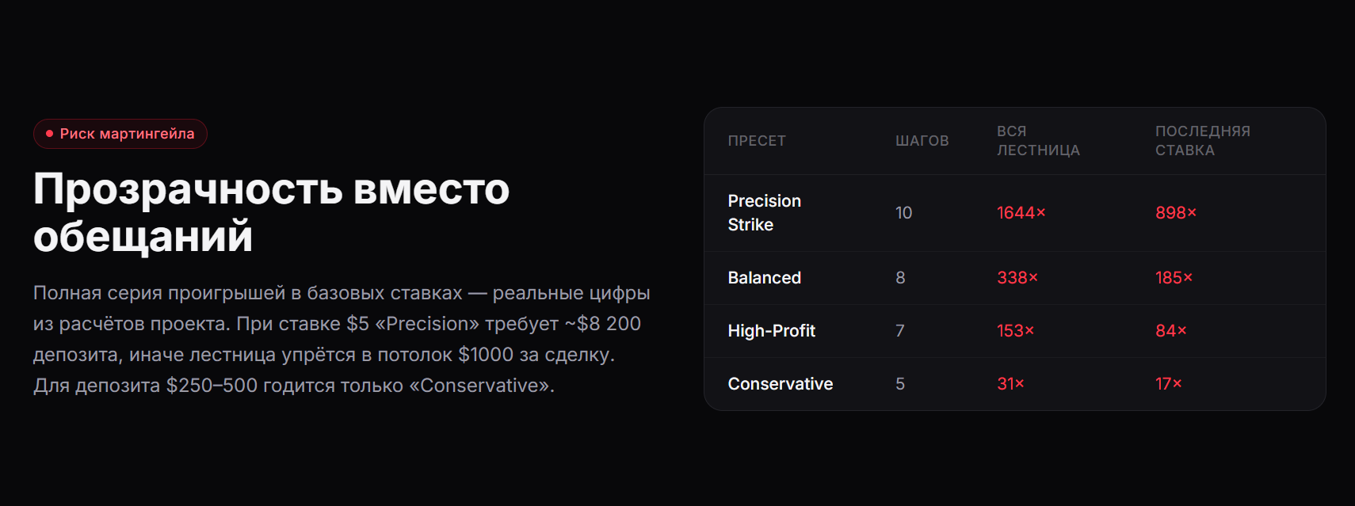Click the 'ВСЯ ЛЕСТНИЦА' column header
The width and height of the screenshot is (1355, 506).
click(1038, 141)
